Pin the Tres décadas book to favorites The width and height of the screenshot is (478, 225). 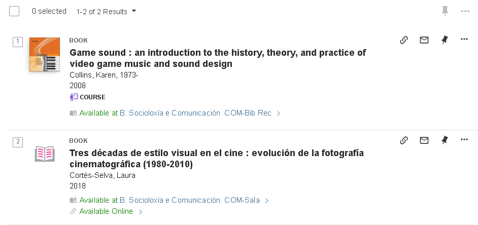pyautogui.click(x=445, y=140)
